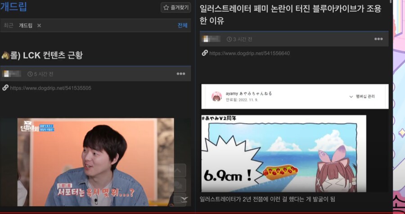405x214 pixels.
Task: Select the recent 개드립 tab
Action: pyautogui.click(x=26, y=25)
